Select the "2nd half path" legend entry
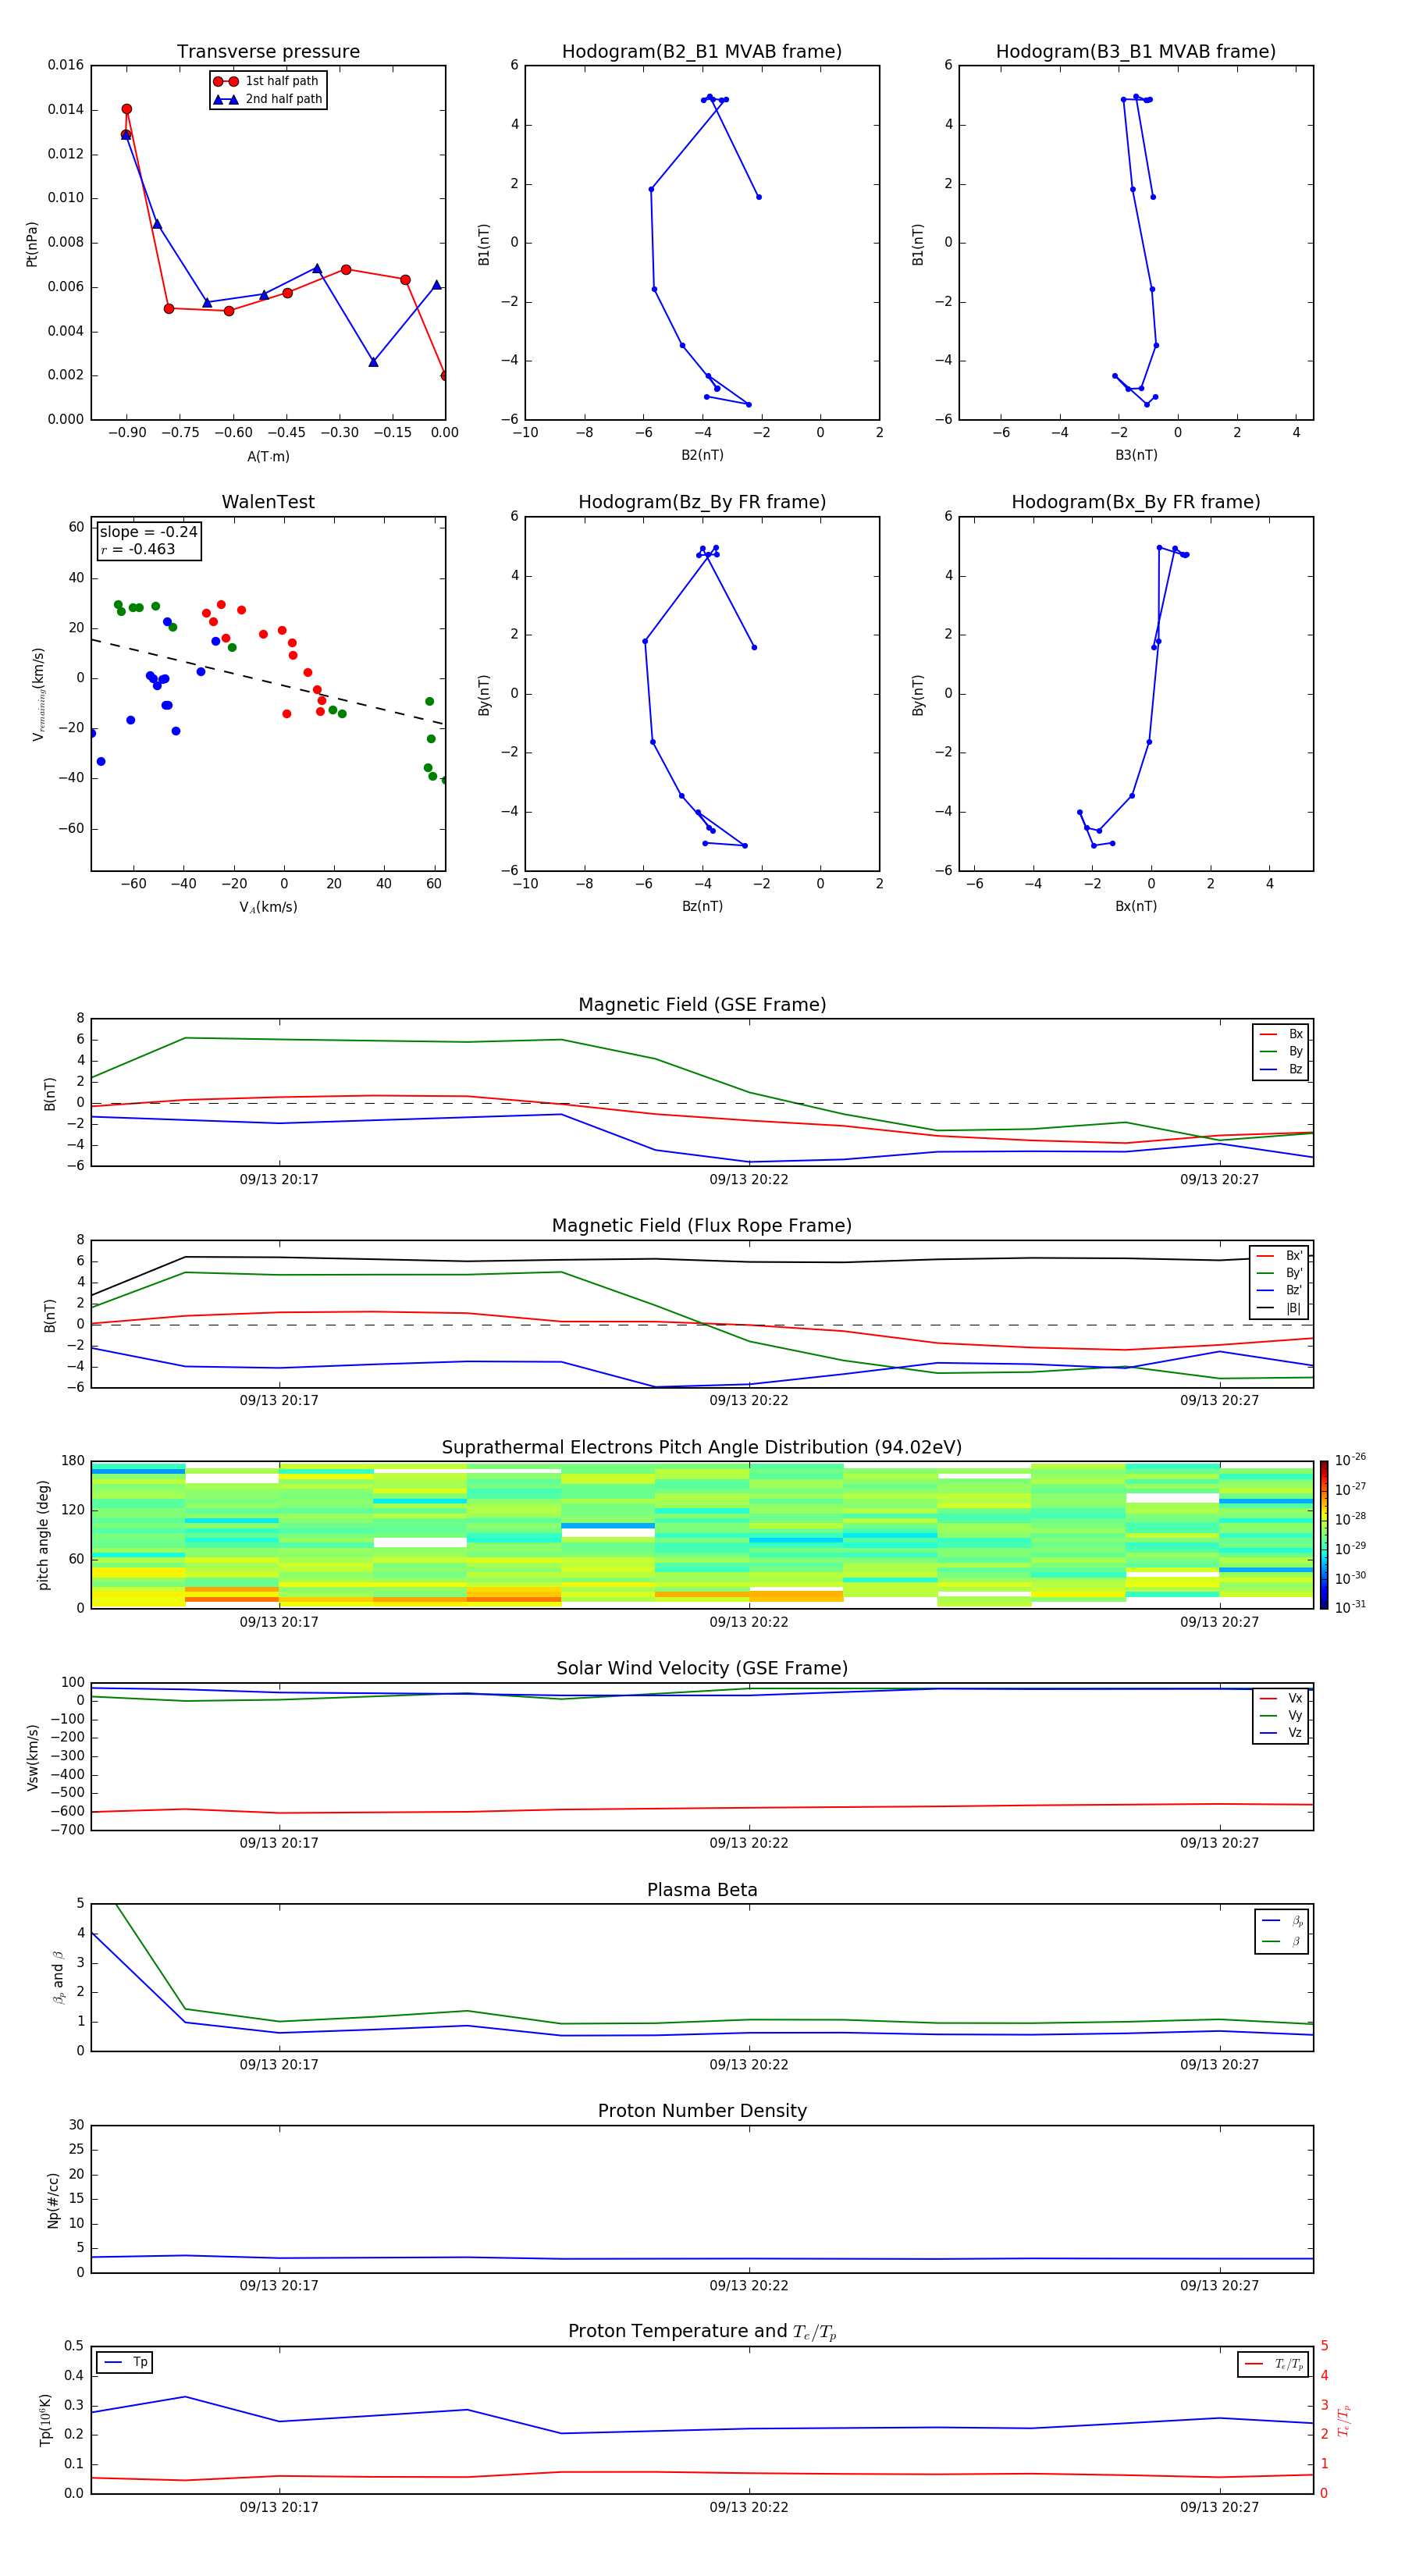1405x2576 pixels. tap(267, 99)
